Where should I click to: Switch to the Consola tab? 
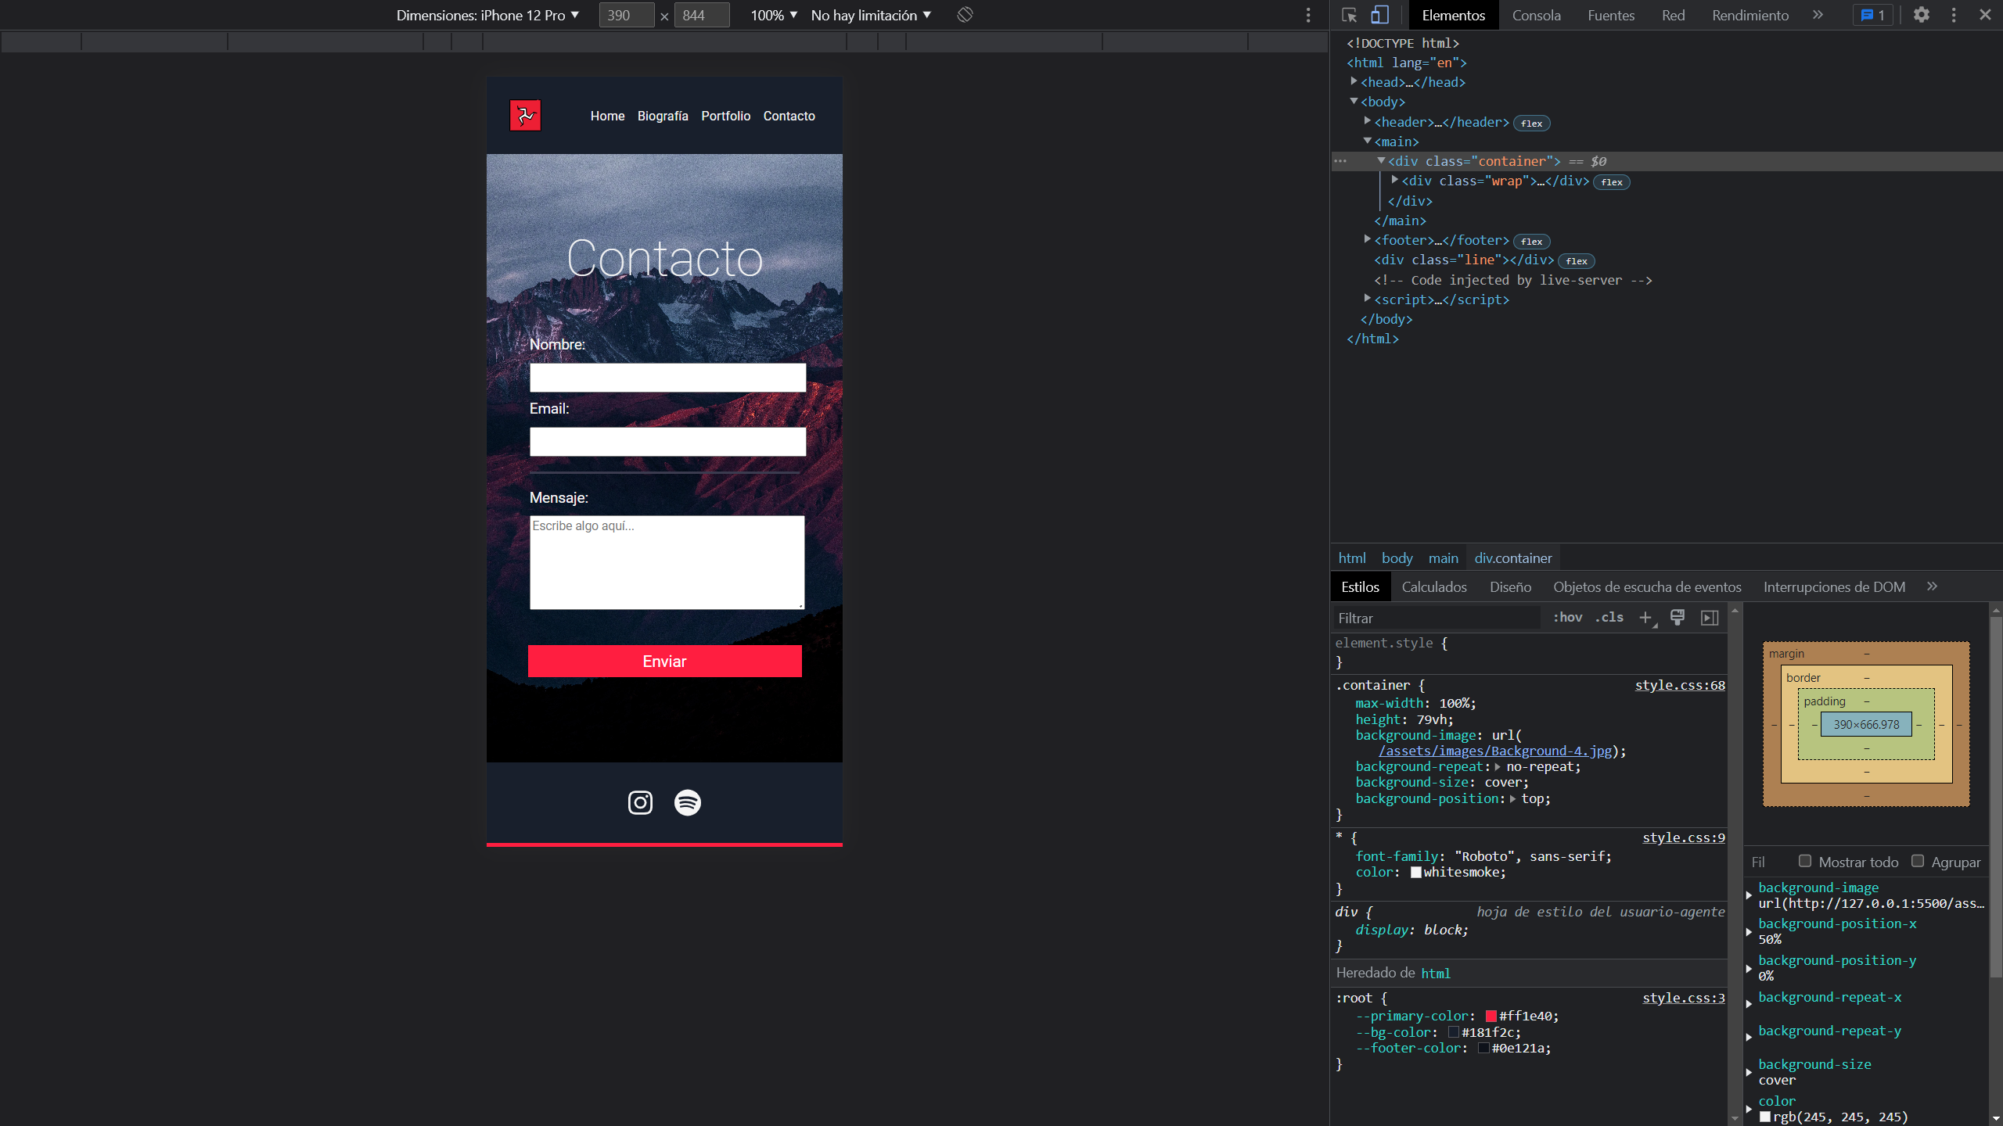1536,15
